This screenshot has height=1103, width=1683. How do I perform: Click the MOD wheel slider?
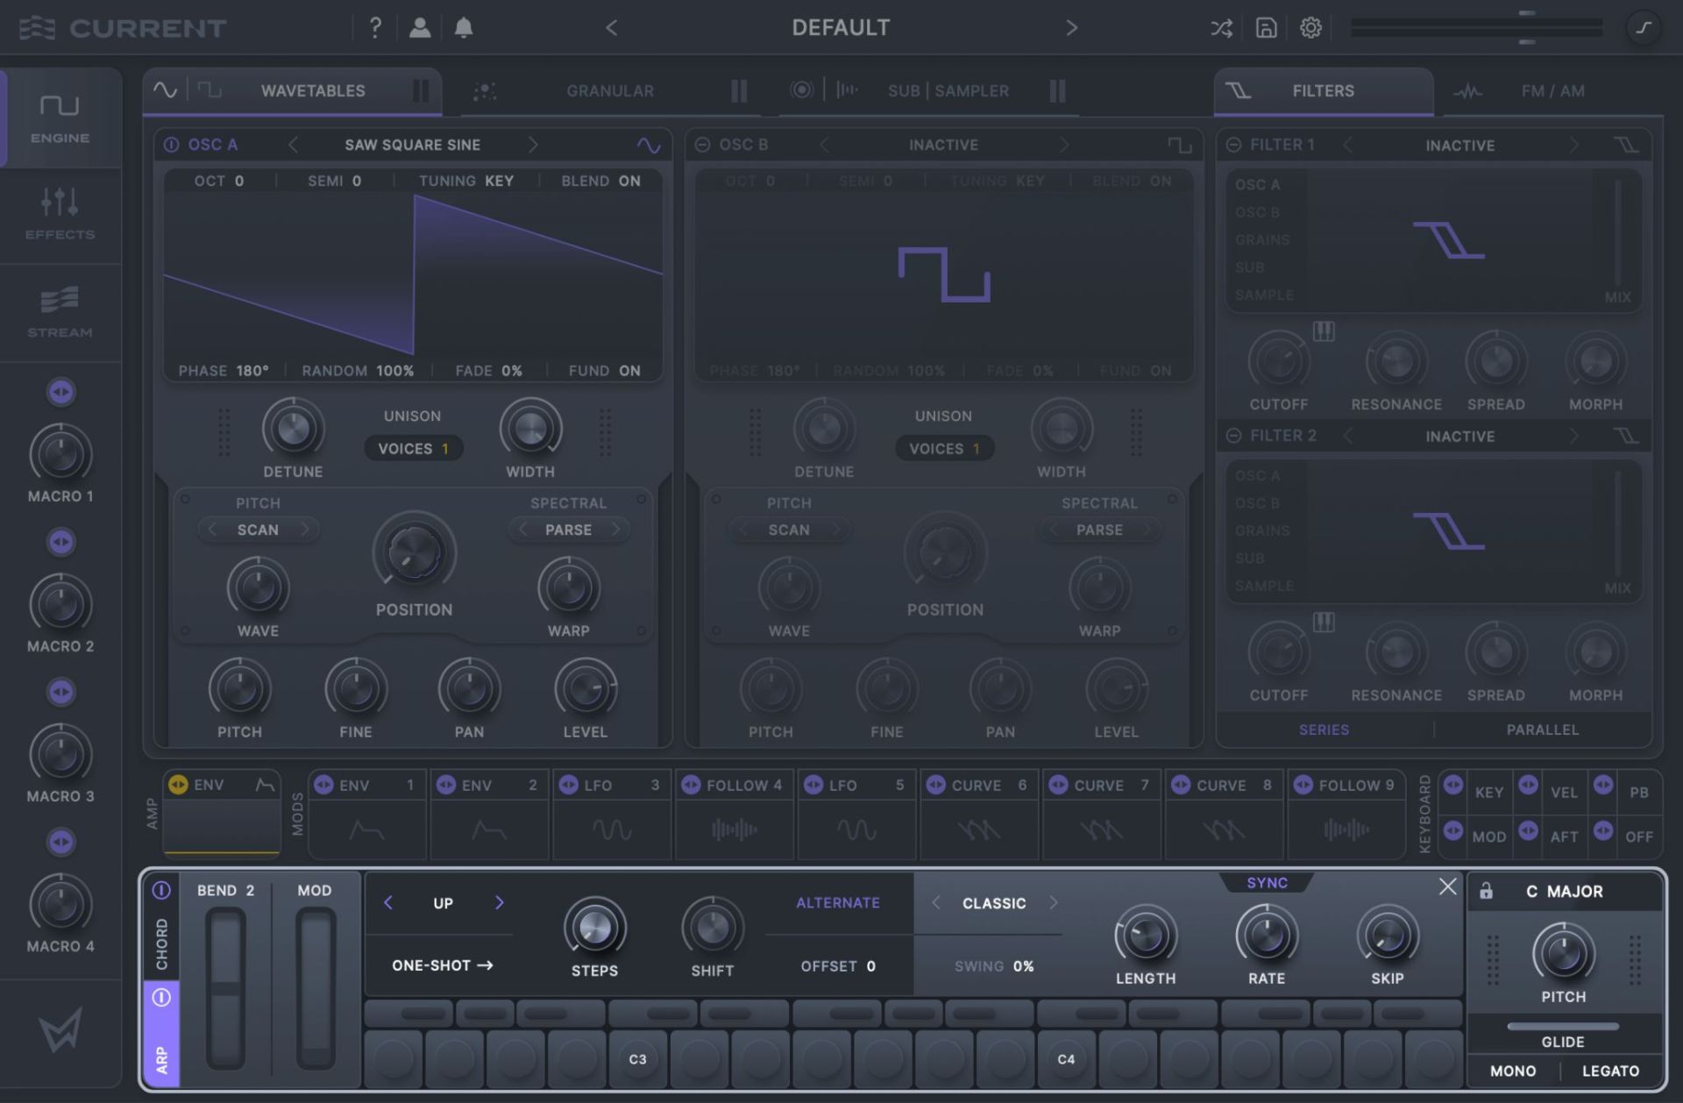315,988
